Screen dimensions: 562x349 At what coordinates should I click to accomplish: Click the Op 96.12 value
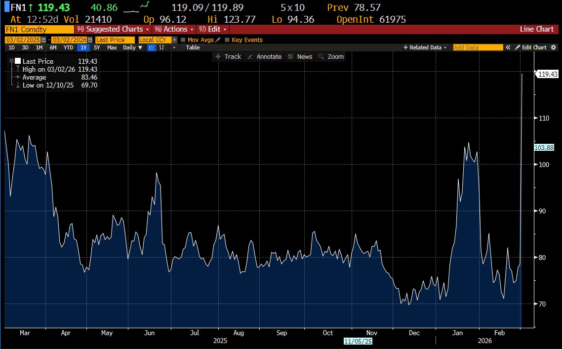point(165,19)
